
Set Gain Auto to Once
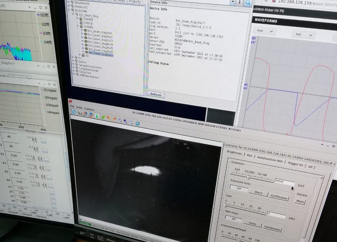click(x=252, y=223)
